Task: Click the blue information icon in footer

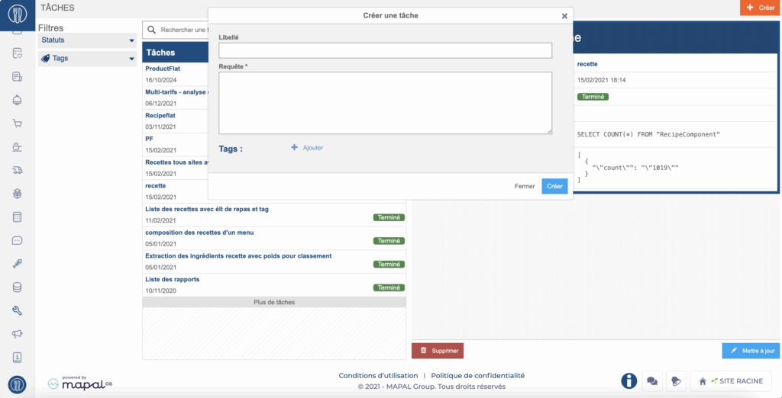Action: (629, 380)
